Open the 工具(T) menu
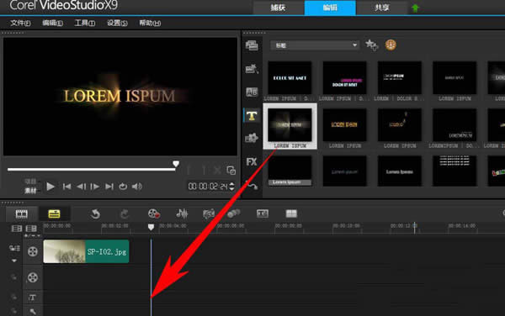505x316 pixels. pyautogui.click(x=85, y=24)
